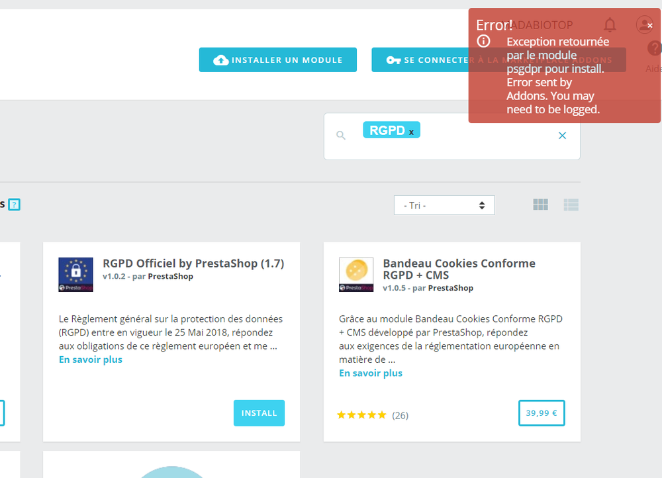
Task: Click the info icon in error notification
Action: click(483, 41)
